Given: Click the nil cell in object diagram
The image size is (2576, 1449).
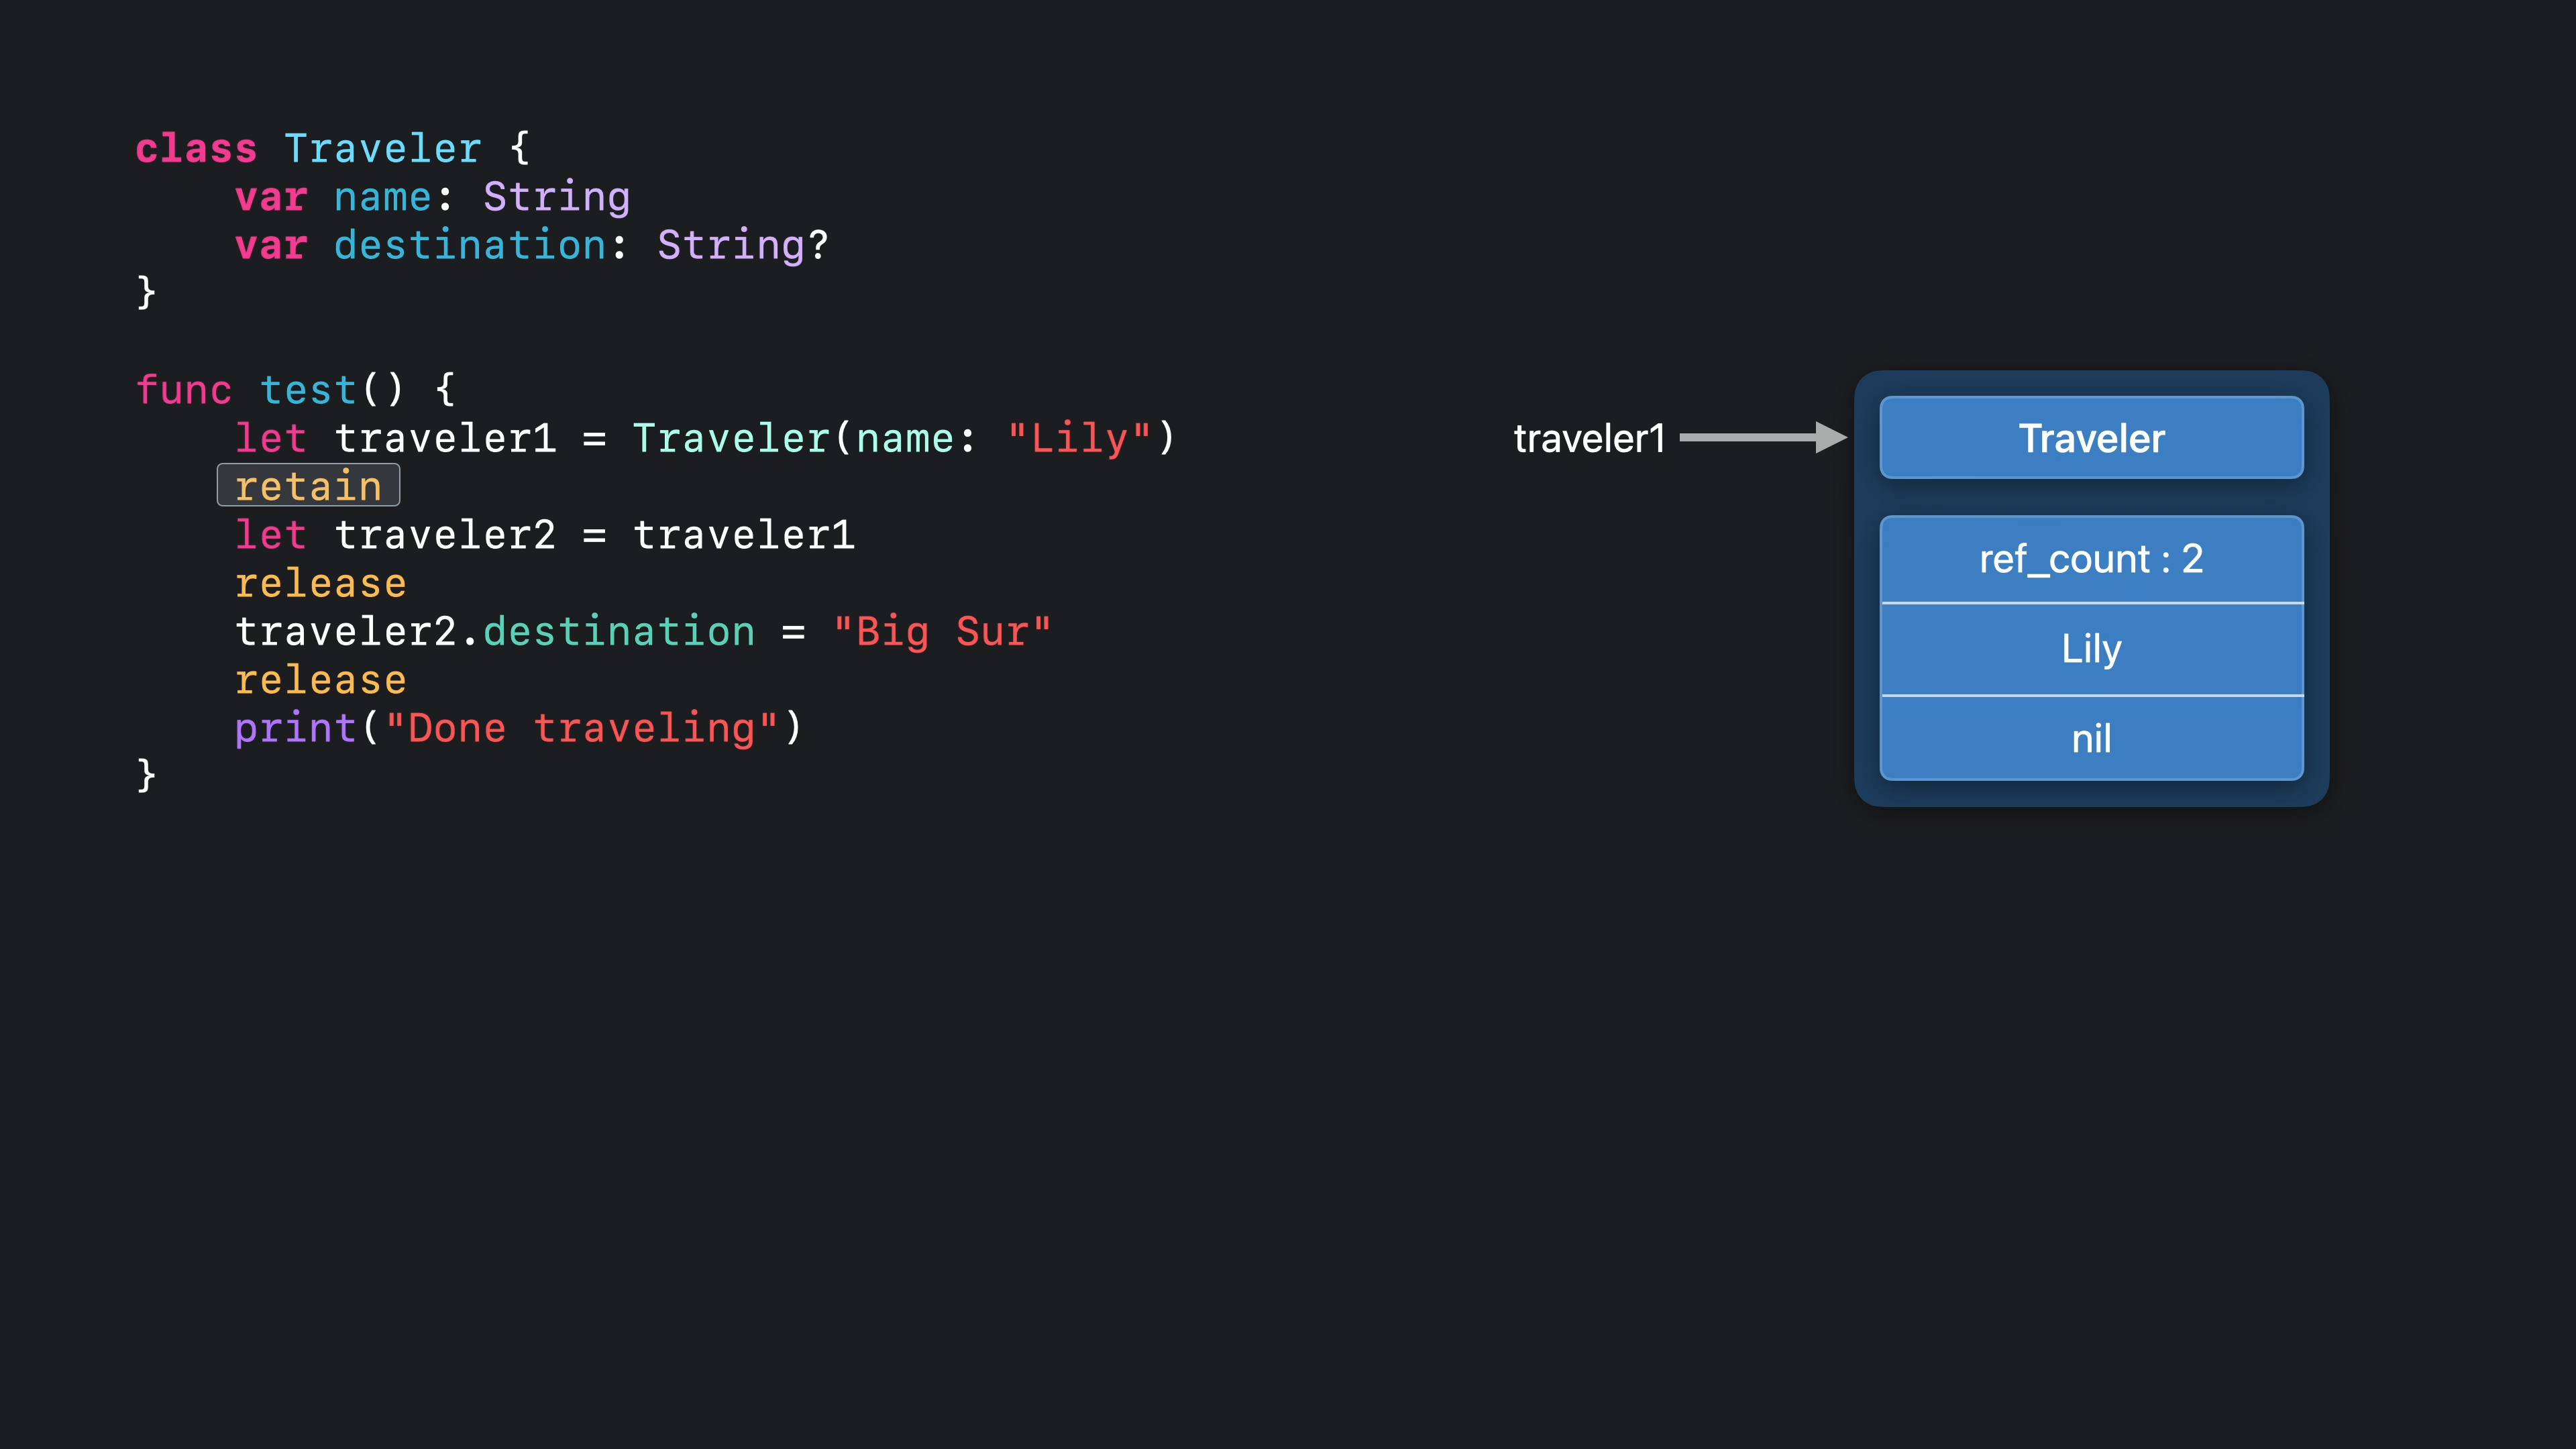Looking at the screenshot, I should tap(2091, 739).
